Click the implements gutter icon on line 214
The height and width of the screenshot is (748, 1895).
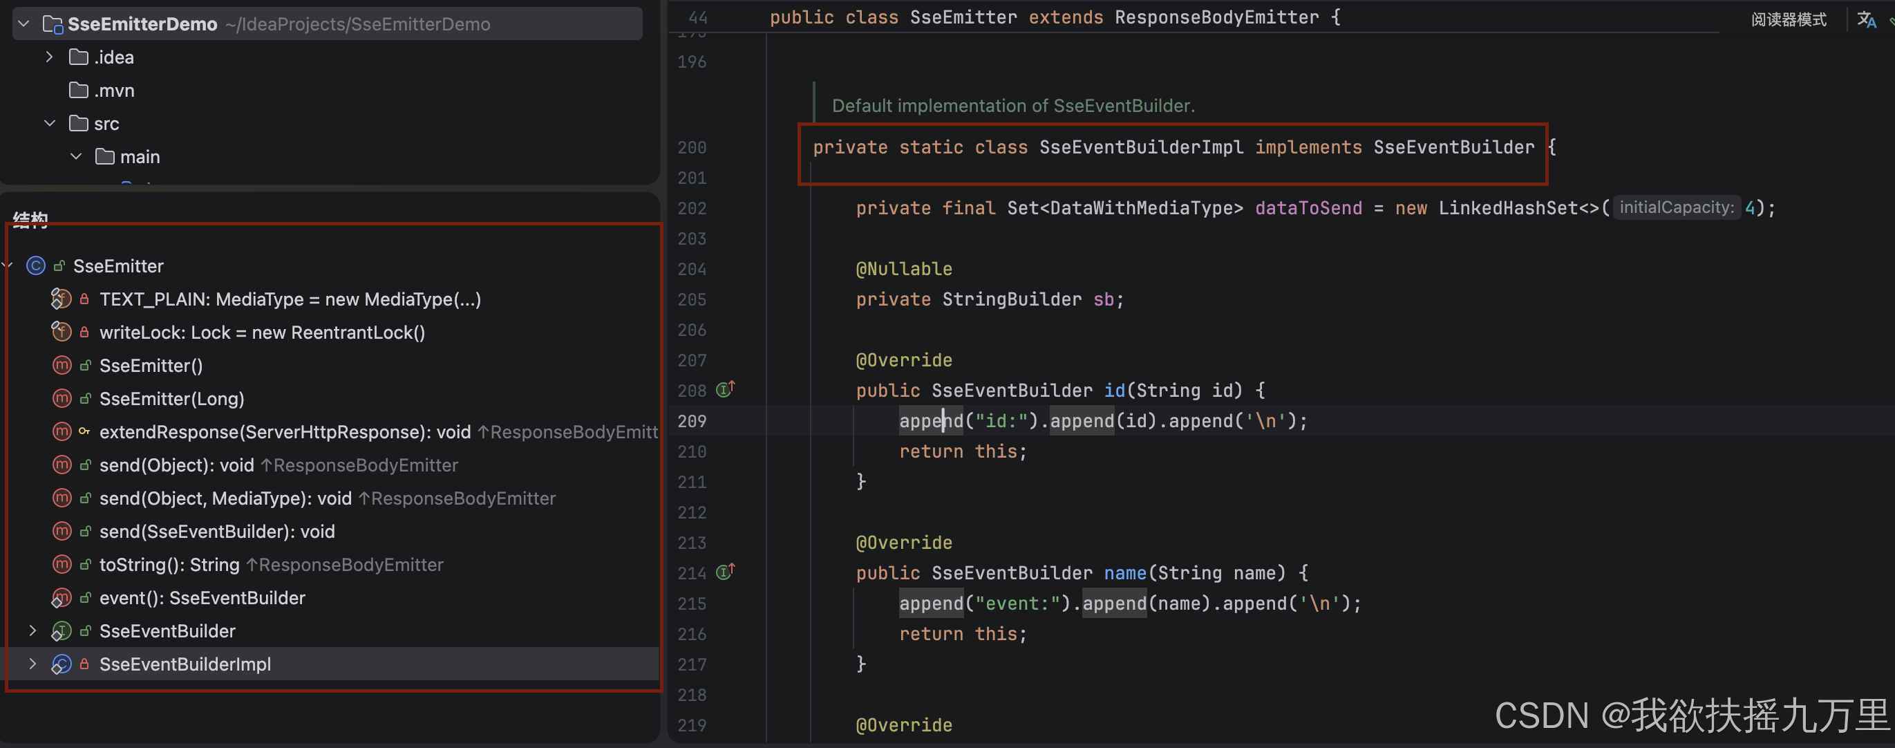pyautogui.click(x=726, y=571)
